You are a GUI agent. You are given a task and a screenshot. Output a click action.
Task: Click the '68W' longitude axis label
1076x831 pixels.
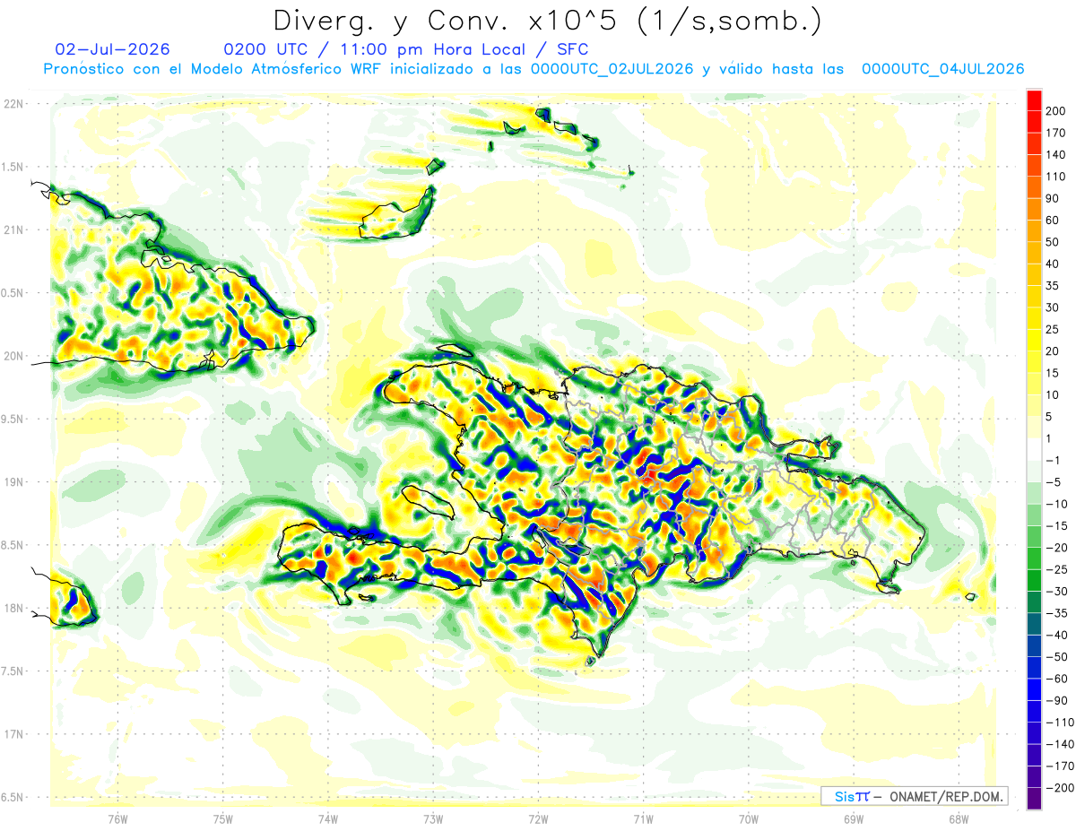[x=959, y=818]
